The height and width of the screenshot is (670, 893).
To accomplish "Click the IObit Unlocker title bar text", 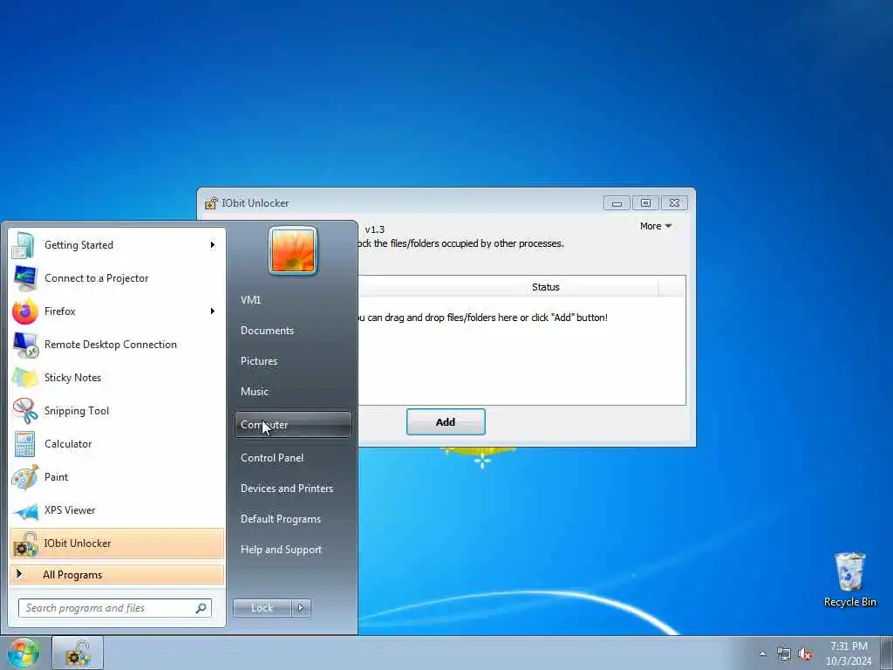I will tap(256, 203).
